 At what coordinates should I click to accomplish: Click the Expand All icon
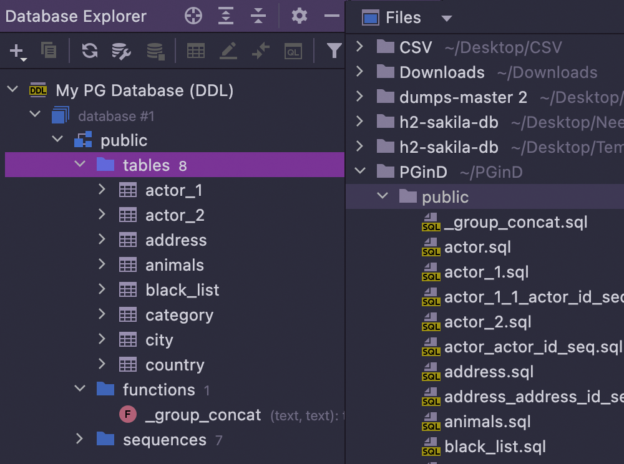coord(225,16)
